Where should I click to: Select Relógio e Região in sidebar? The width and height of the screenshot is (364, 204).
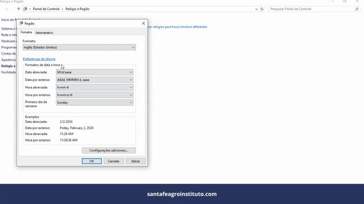[x=9, y=66]
